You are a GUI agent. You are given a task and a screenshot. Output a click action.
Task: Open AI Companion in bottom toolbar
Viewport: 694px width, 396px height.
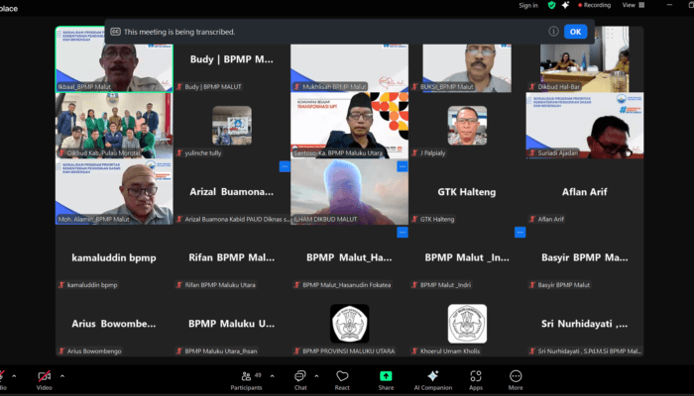pos(433,379)
